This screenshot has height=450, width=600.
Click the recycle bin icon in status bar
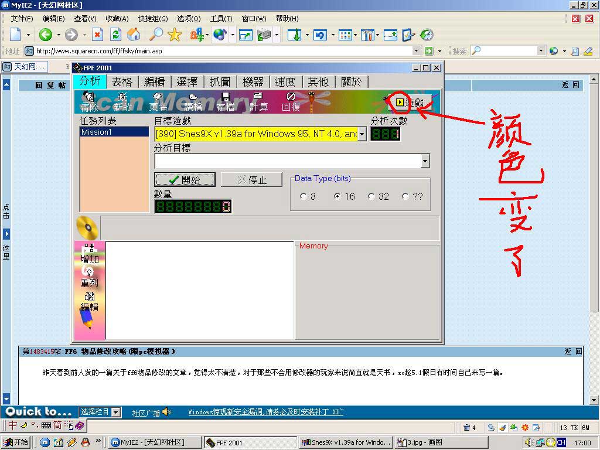click(x=466, y=427)
